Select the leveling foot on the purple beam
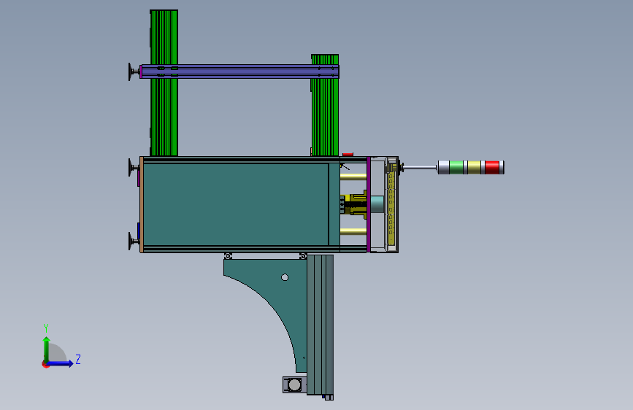 (134, 71)
